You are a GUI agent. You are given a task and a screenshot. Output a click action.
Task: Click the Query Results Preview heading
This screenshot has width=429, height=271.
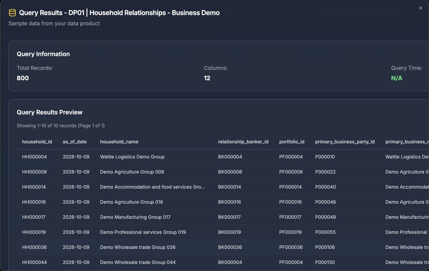click(x=50, y=112)
